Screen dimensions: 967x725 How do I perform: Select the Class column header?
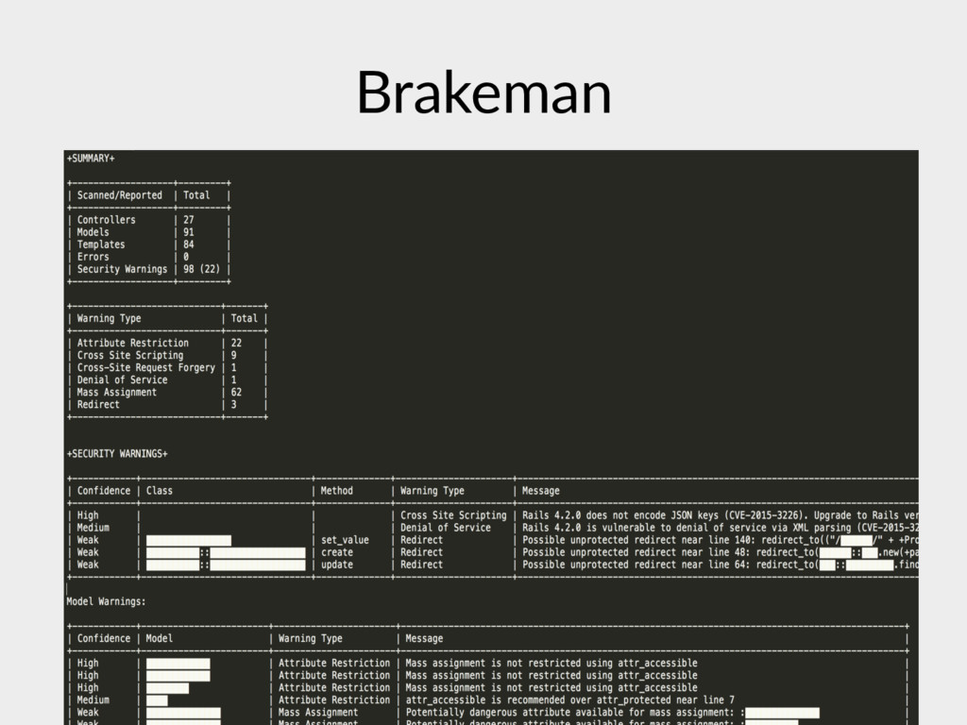click(159, 491)
